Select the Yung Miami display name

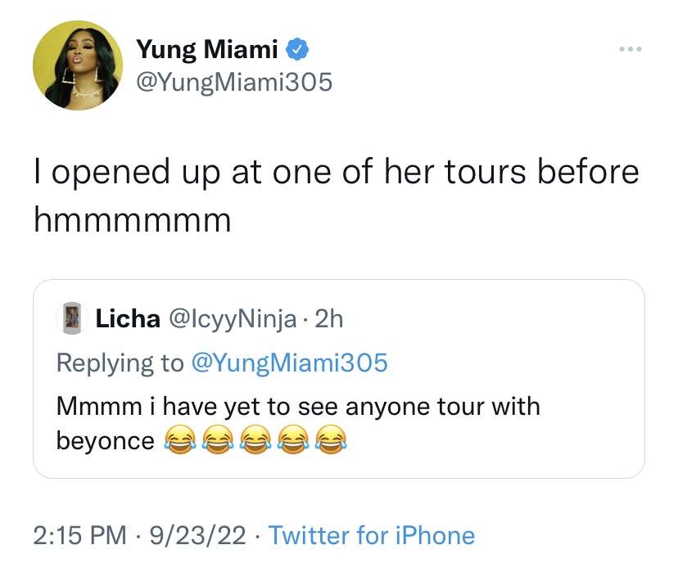click(x=207, y=48)
